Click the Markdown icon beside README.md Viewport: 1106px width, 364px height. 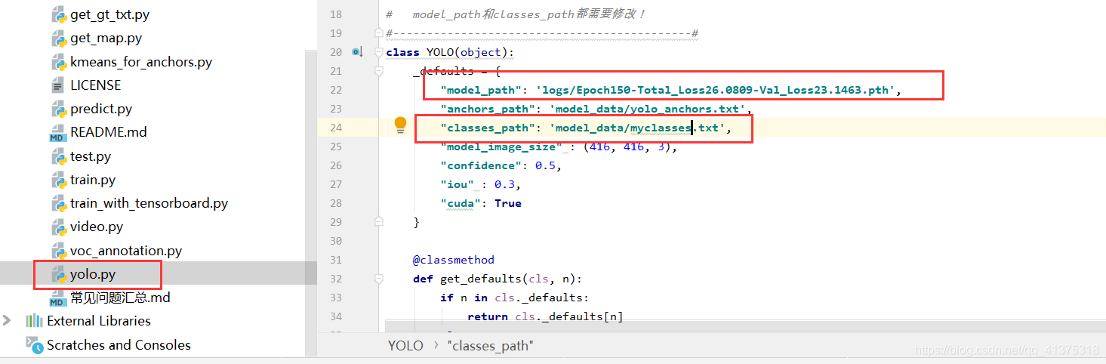pyautogui.click(x=58, y=133)
